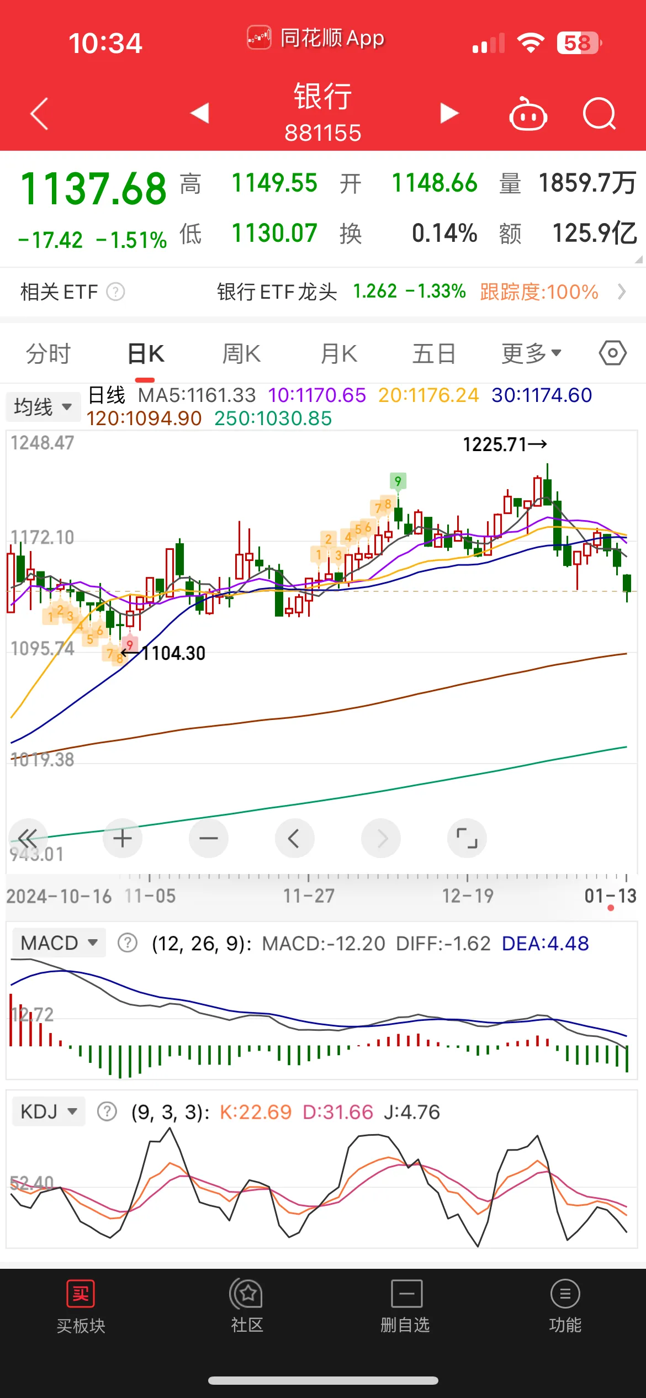Tap the back arrow in header
The image size is (646, 1398).
[x=39, y=114]
